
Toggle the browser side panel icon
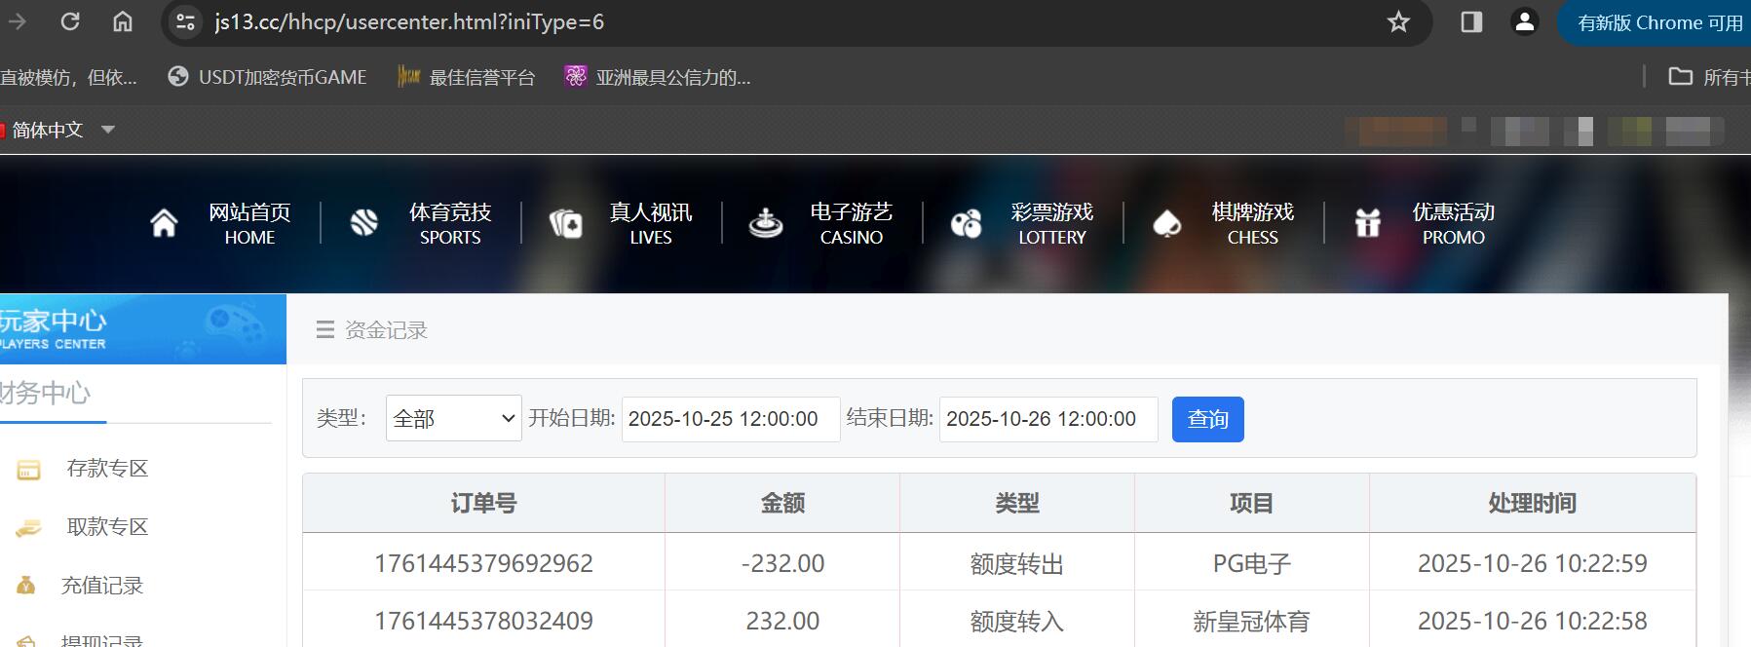(1471, 21)
